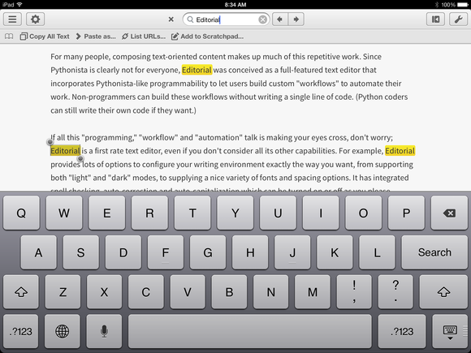Screen dimensions: 471x353
Task: Switch to numbers with left .?123 key
Action: [x=21, y=331]
